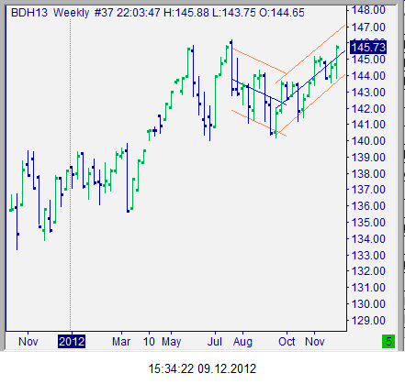
Task: Click the Oct label on time axis
Action: (x=287, y=341)
